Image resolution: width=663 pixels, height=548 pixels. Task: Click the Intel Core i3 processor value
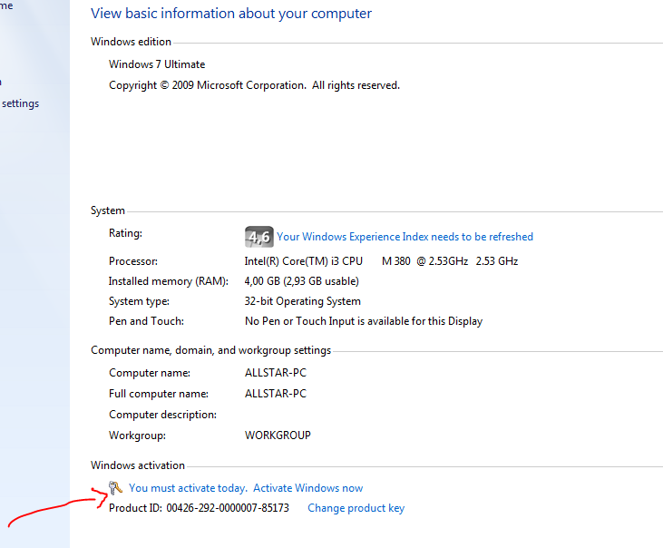(381, 261)
